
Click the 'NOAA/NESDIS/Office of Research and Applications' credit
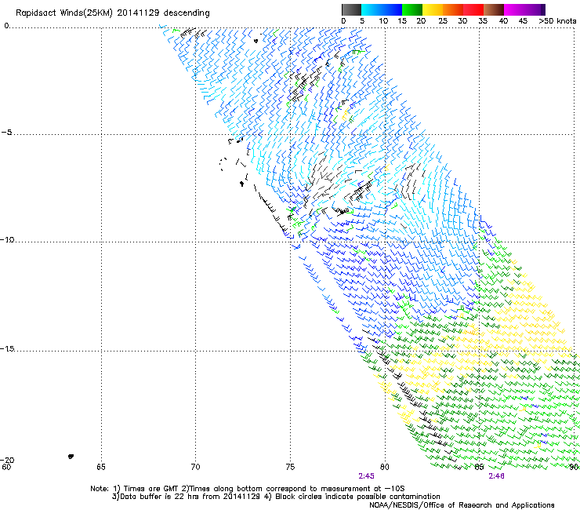click(462, 505)
